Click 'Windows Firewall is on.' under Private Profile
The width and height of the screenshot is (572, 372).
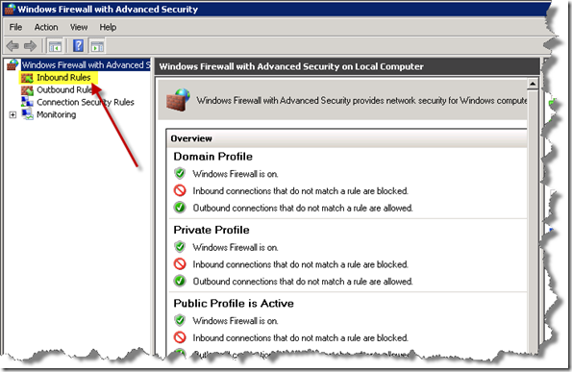(x=236, y=247)
